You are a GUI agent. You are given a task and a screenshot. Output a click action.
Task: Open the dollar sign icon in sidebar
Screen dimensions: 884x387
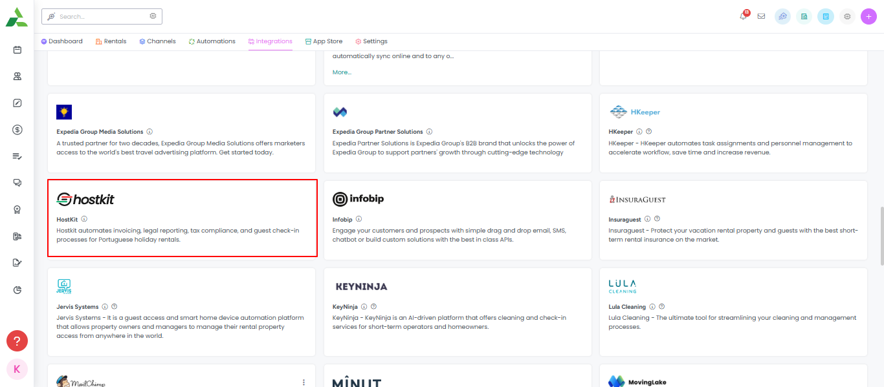click(x=17, y=129)
